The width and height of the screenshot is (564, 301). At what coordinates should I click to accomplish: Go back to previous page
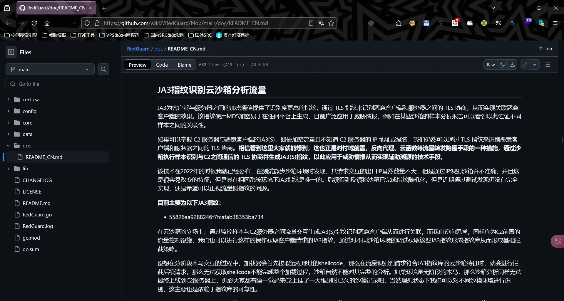(x=9, y=23)
